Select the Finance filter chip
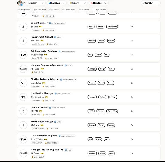The width and height of the screenshot is (165, 162). [84, 9]
